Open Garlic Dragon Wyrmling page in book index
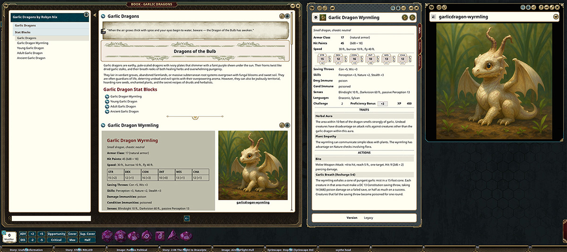This screenshot has width=567, height=252. pos(32,43)
